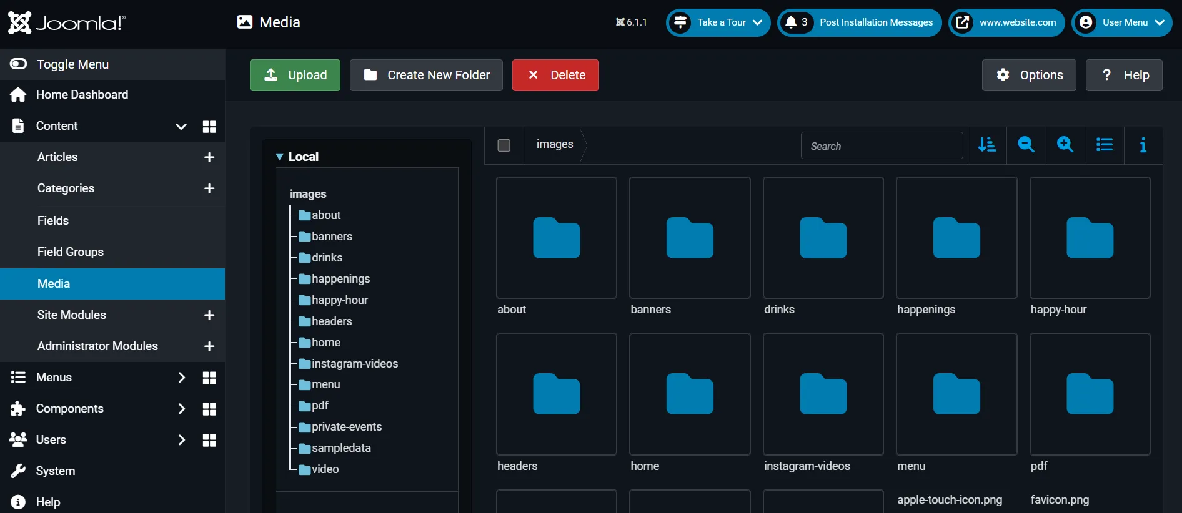The image size is (1182, 513).
Task: Add new site module plus icon
Action: click(x=209, y=315)
